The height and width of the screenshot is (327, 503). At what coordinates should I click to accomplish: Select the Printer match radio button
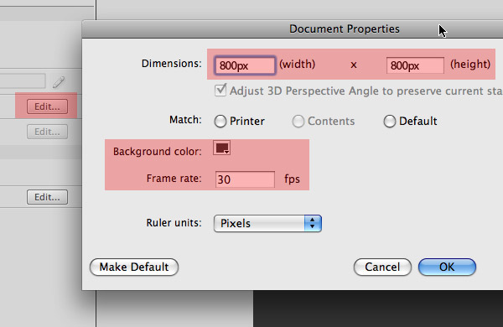(220, 122)
